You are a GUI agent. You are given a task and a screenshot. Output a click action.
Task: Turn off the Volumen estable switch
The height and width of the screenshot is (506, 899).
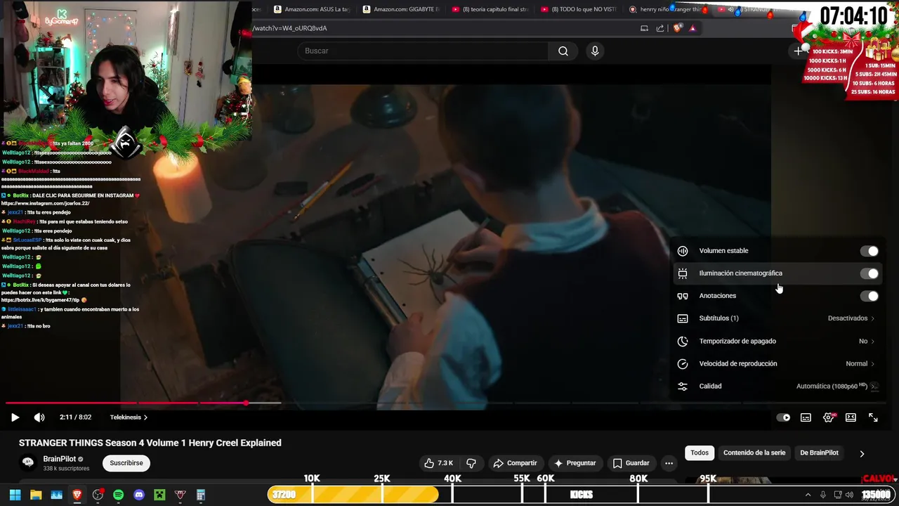coord(870,251)
